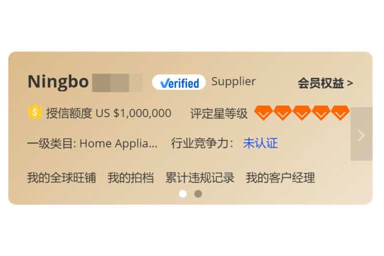The width and height of the screenshot is (384, 256).
Task: Click the fourth orange diamond rating icon
Action: click(x=321, y=113)
